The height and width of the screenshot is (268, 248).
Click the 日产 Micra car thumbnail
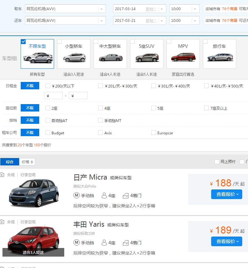(x=34, y=192)
